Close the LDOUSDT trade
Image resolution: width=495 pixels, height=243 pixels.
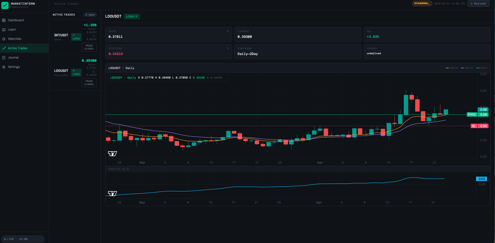[89, 83]
